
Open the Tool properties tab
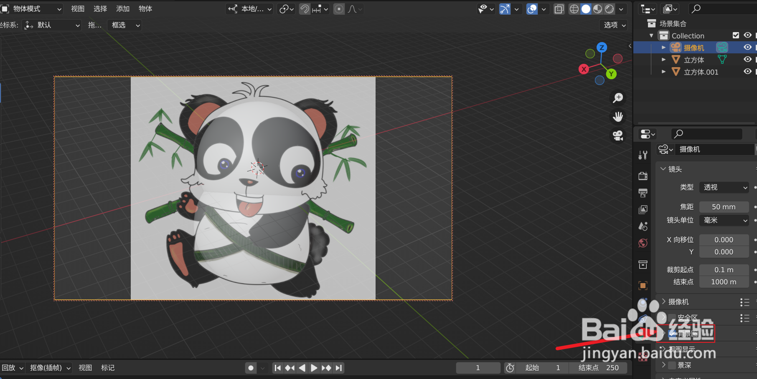[x=643, y=156]
